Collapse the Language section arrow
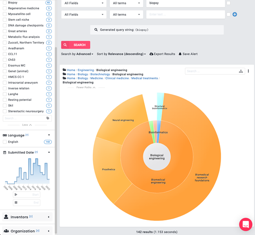This screenshot has width=255, height=235. click(x=49, y=135)
